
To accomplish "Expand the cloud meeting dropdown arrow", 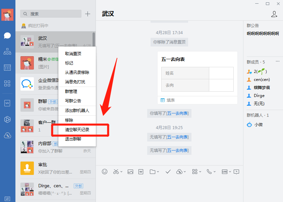I will (x=185, y=172).
